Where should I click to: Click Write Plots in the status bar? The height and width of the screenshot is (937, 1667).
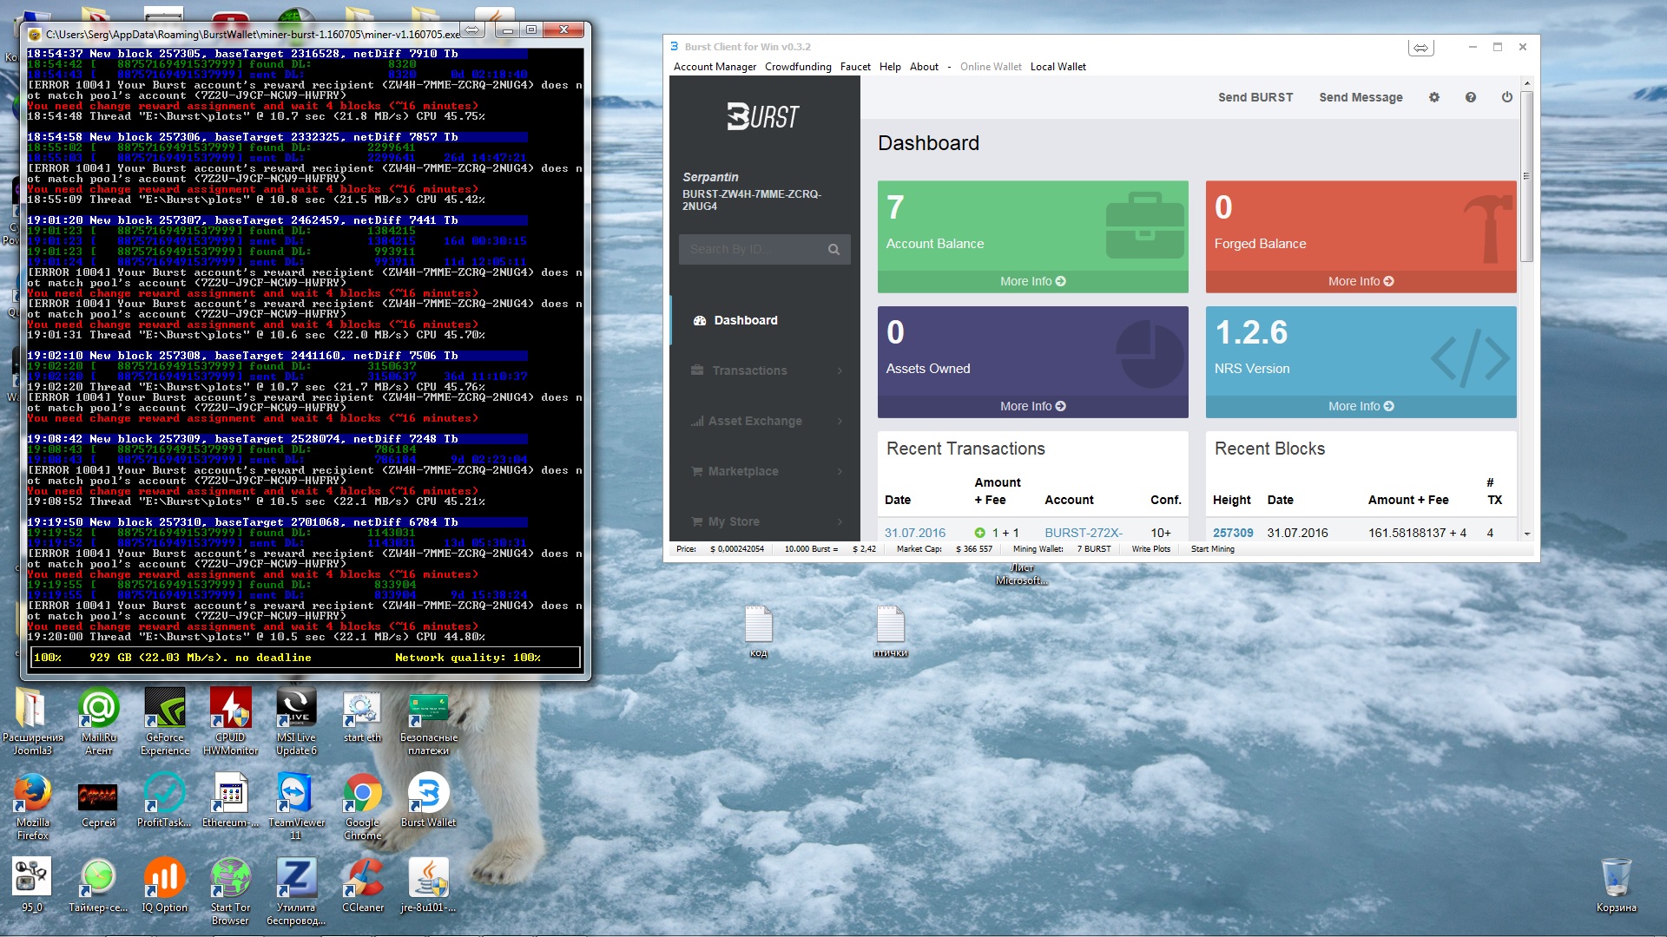click(x=1150, y=549)
